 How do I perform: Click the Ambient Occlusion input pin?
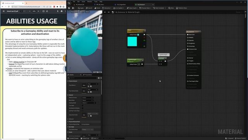188,75
